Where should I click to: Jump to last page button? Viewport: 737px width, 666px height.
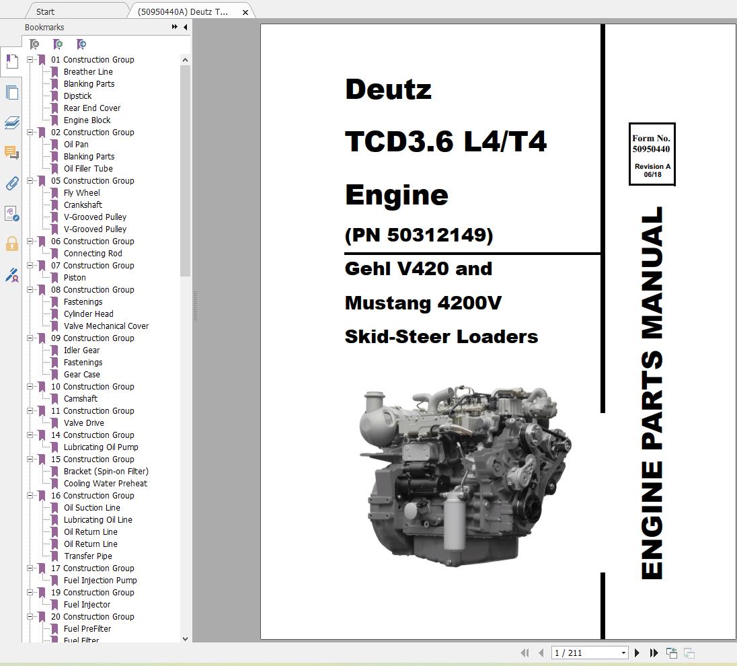tap(654, 653)
